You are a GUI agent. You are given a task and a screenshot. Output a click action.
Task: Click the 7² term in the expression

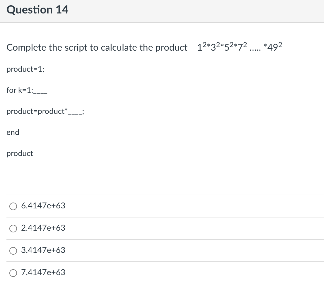tap(242, 47)
